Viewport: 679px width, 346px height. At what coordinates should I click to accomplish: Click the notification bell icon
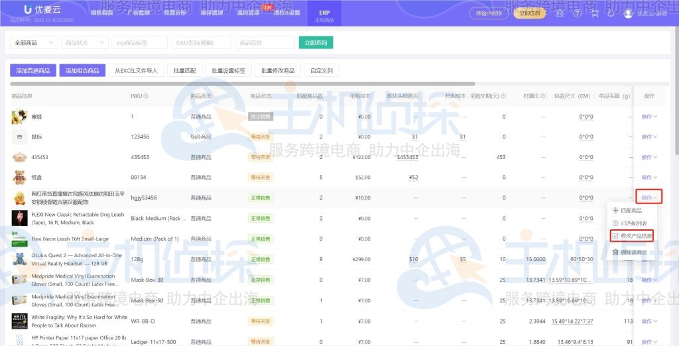click(612, 13)
